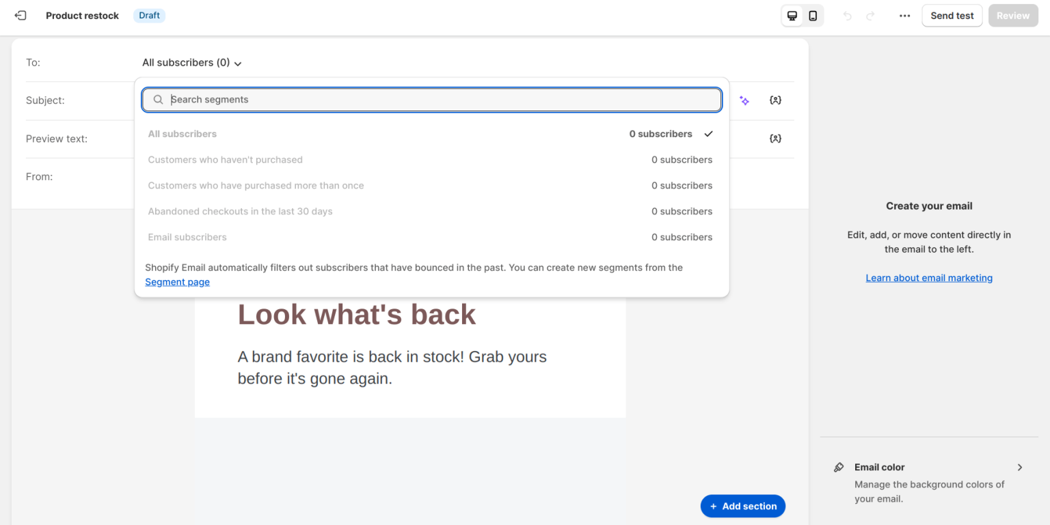The image size is (1050, 525).
Task: Choose Customers who haven't purchased segment
Action: pyautogui.click(x=225, y=160)
